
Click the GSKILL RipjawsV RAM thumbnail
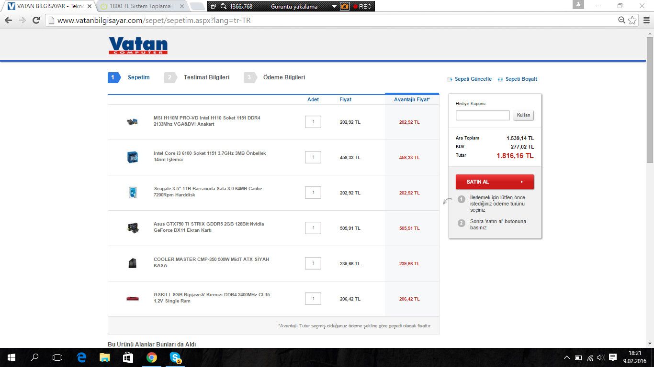click(x=133, y=299)
